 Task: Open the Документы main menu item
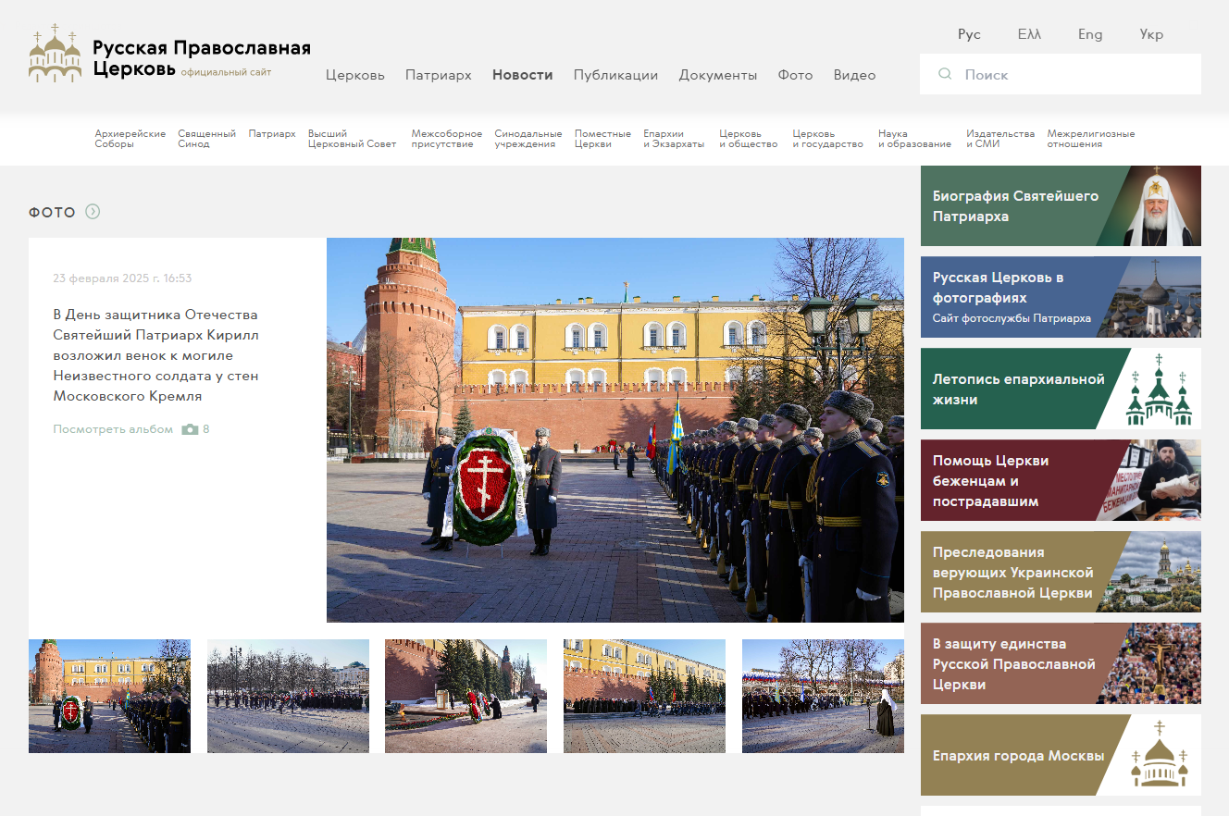(x=718, y=75)
